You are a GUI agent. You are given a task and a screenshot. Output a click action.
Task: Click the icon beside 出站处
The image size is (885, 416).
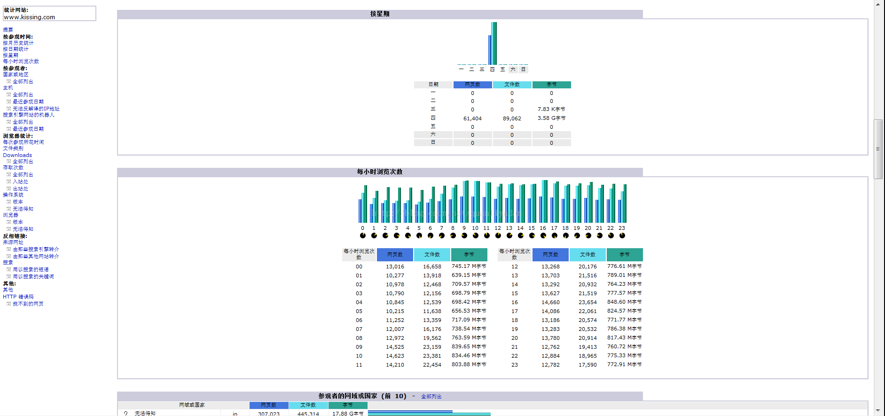(8, 188)
